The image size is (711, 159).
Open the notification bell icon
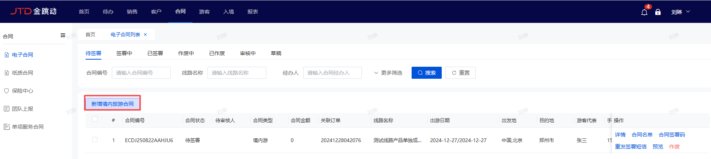[644, 12]
